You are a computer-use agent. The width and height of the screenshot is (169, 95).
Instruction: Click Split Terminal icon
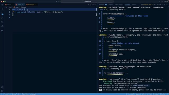tap(158, 5)
